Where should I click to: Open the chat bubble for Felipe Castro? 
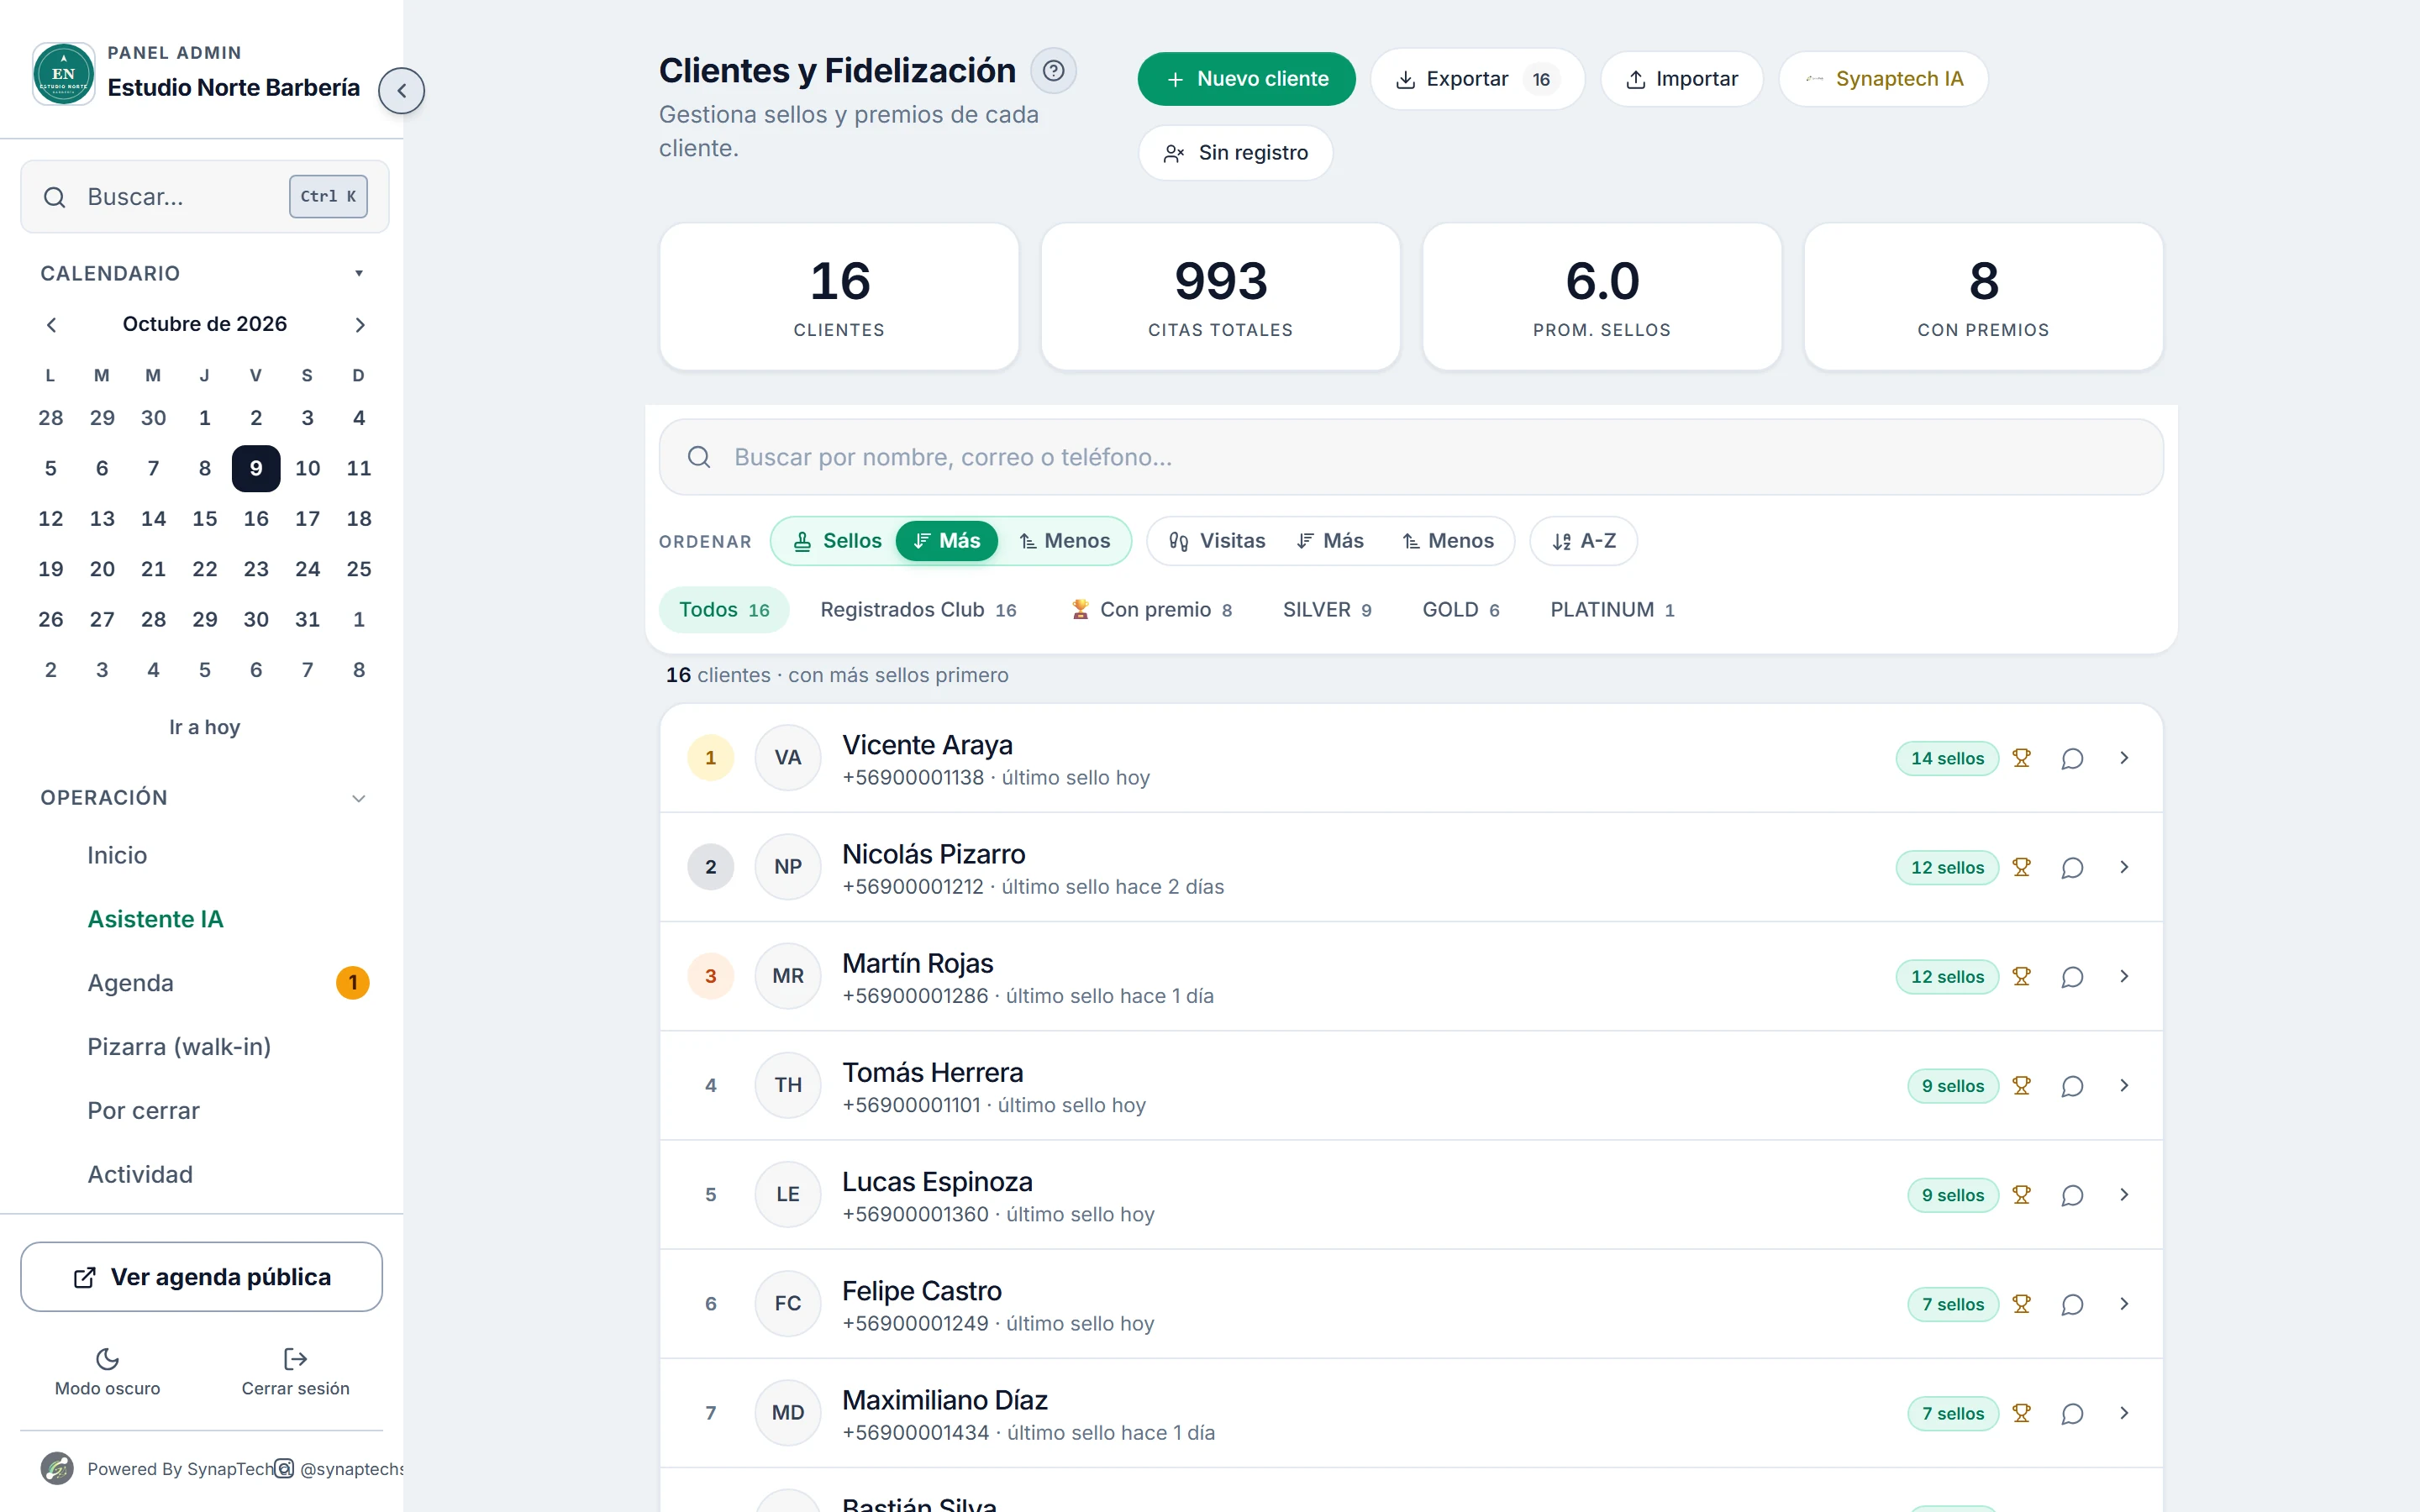(2072, 1304)
